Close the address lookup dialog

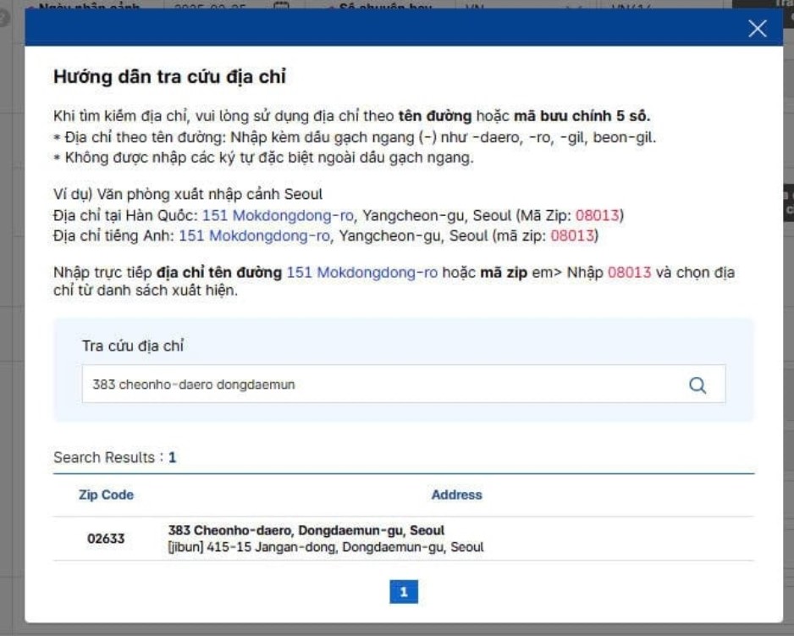click(x=758, y=29)
